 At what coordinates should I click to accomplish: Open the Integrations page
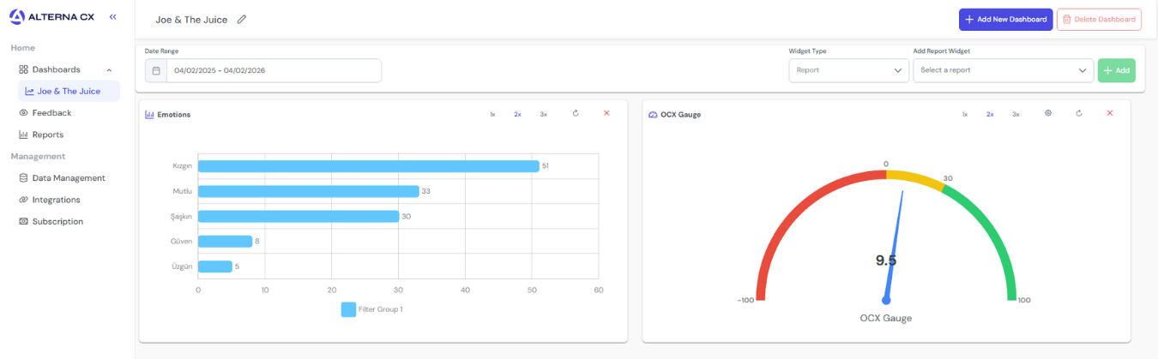pos(56,200)
